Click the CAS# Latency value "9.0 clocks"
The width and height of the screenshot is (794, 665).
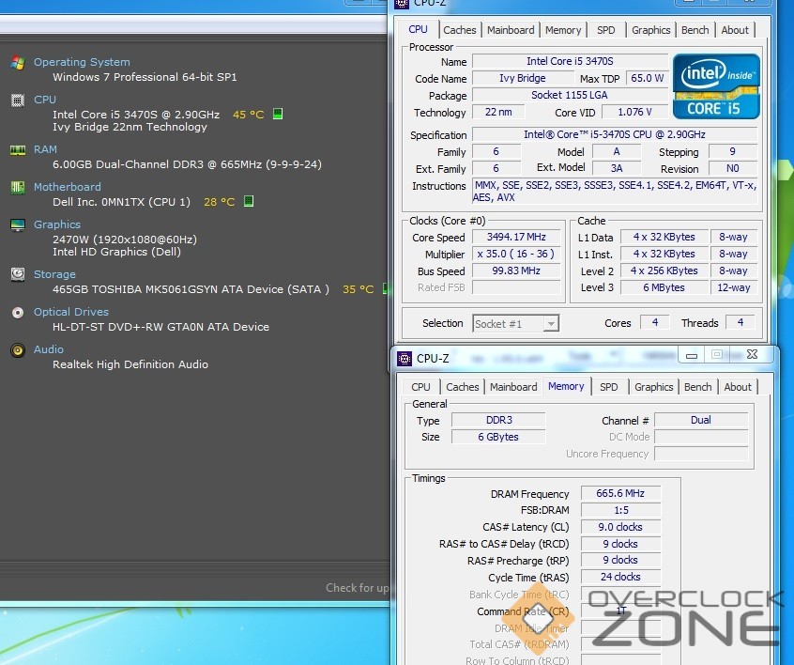point(620,527)
